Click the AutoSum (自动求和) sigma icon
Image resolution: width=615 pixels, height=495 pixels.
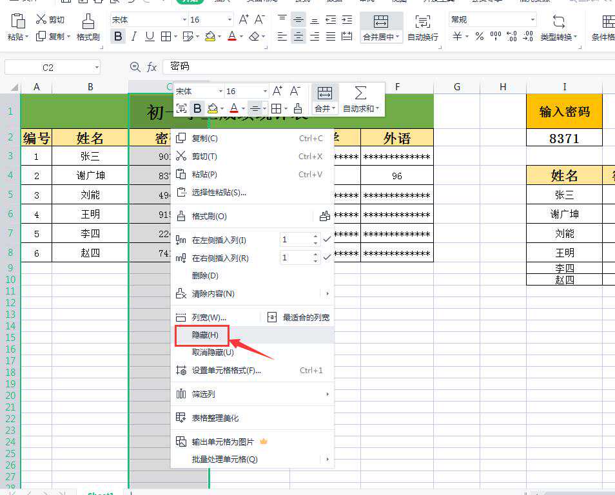(x=361, y=93)
